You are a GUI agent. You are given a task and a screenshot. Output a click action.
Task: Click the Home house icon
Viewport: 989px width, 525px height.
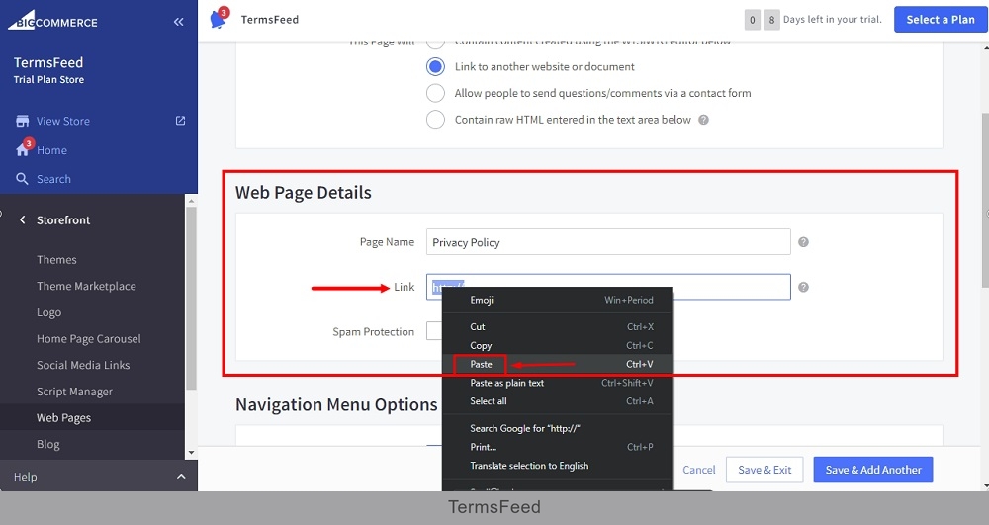(x=23, y=150)
